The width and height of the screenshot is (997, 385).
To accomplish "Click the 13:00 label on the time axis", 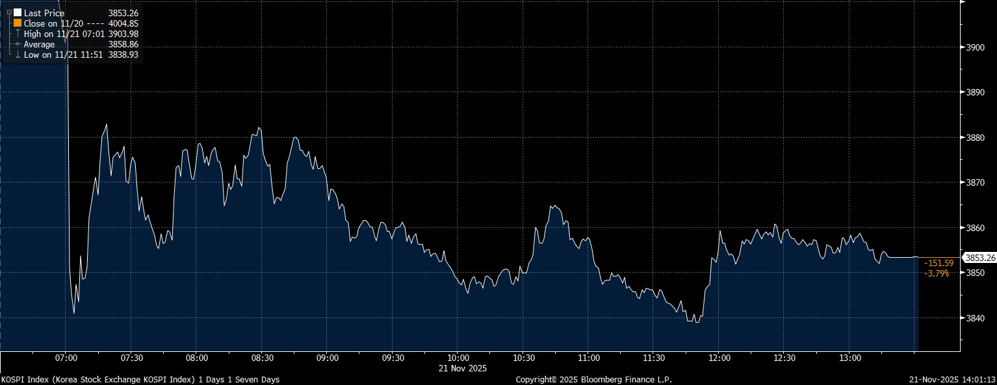I will 849,358.
